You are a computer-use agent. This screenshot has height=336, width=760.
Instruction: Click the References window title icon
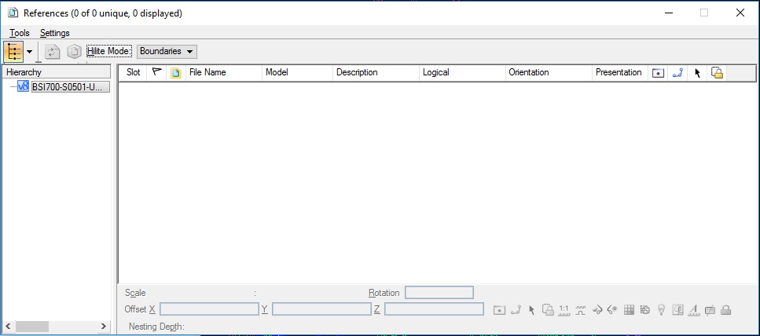point(13,13)
